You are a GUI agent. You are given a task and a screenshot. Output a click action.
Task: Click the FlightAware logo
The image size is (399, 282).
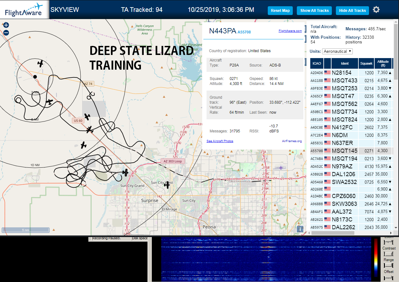click(x=24, y=10)
